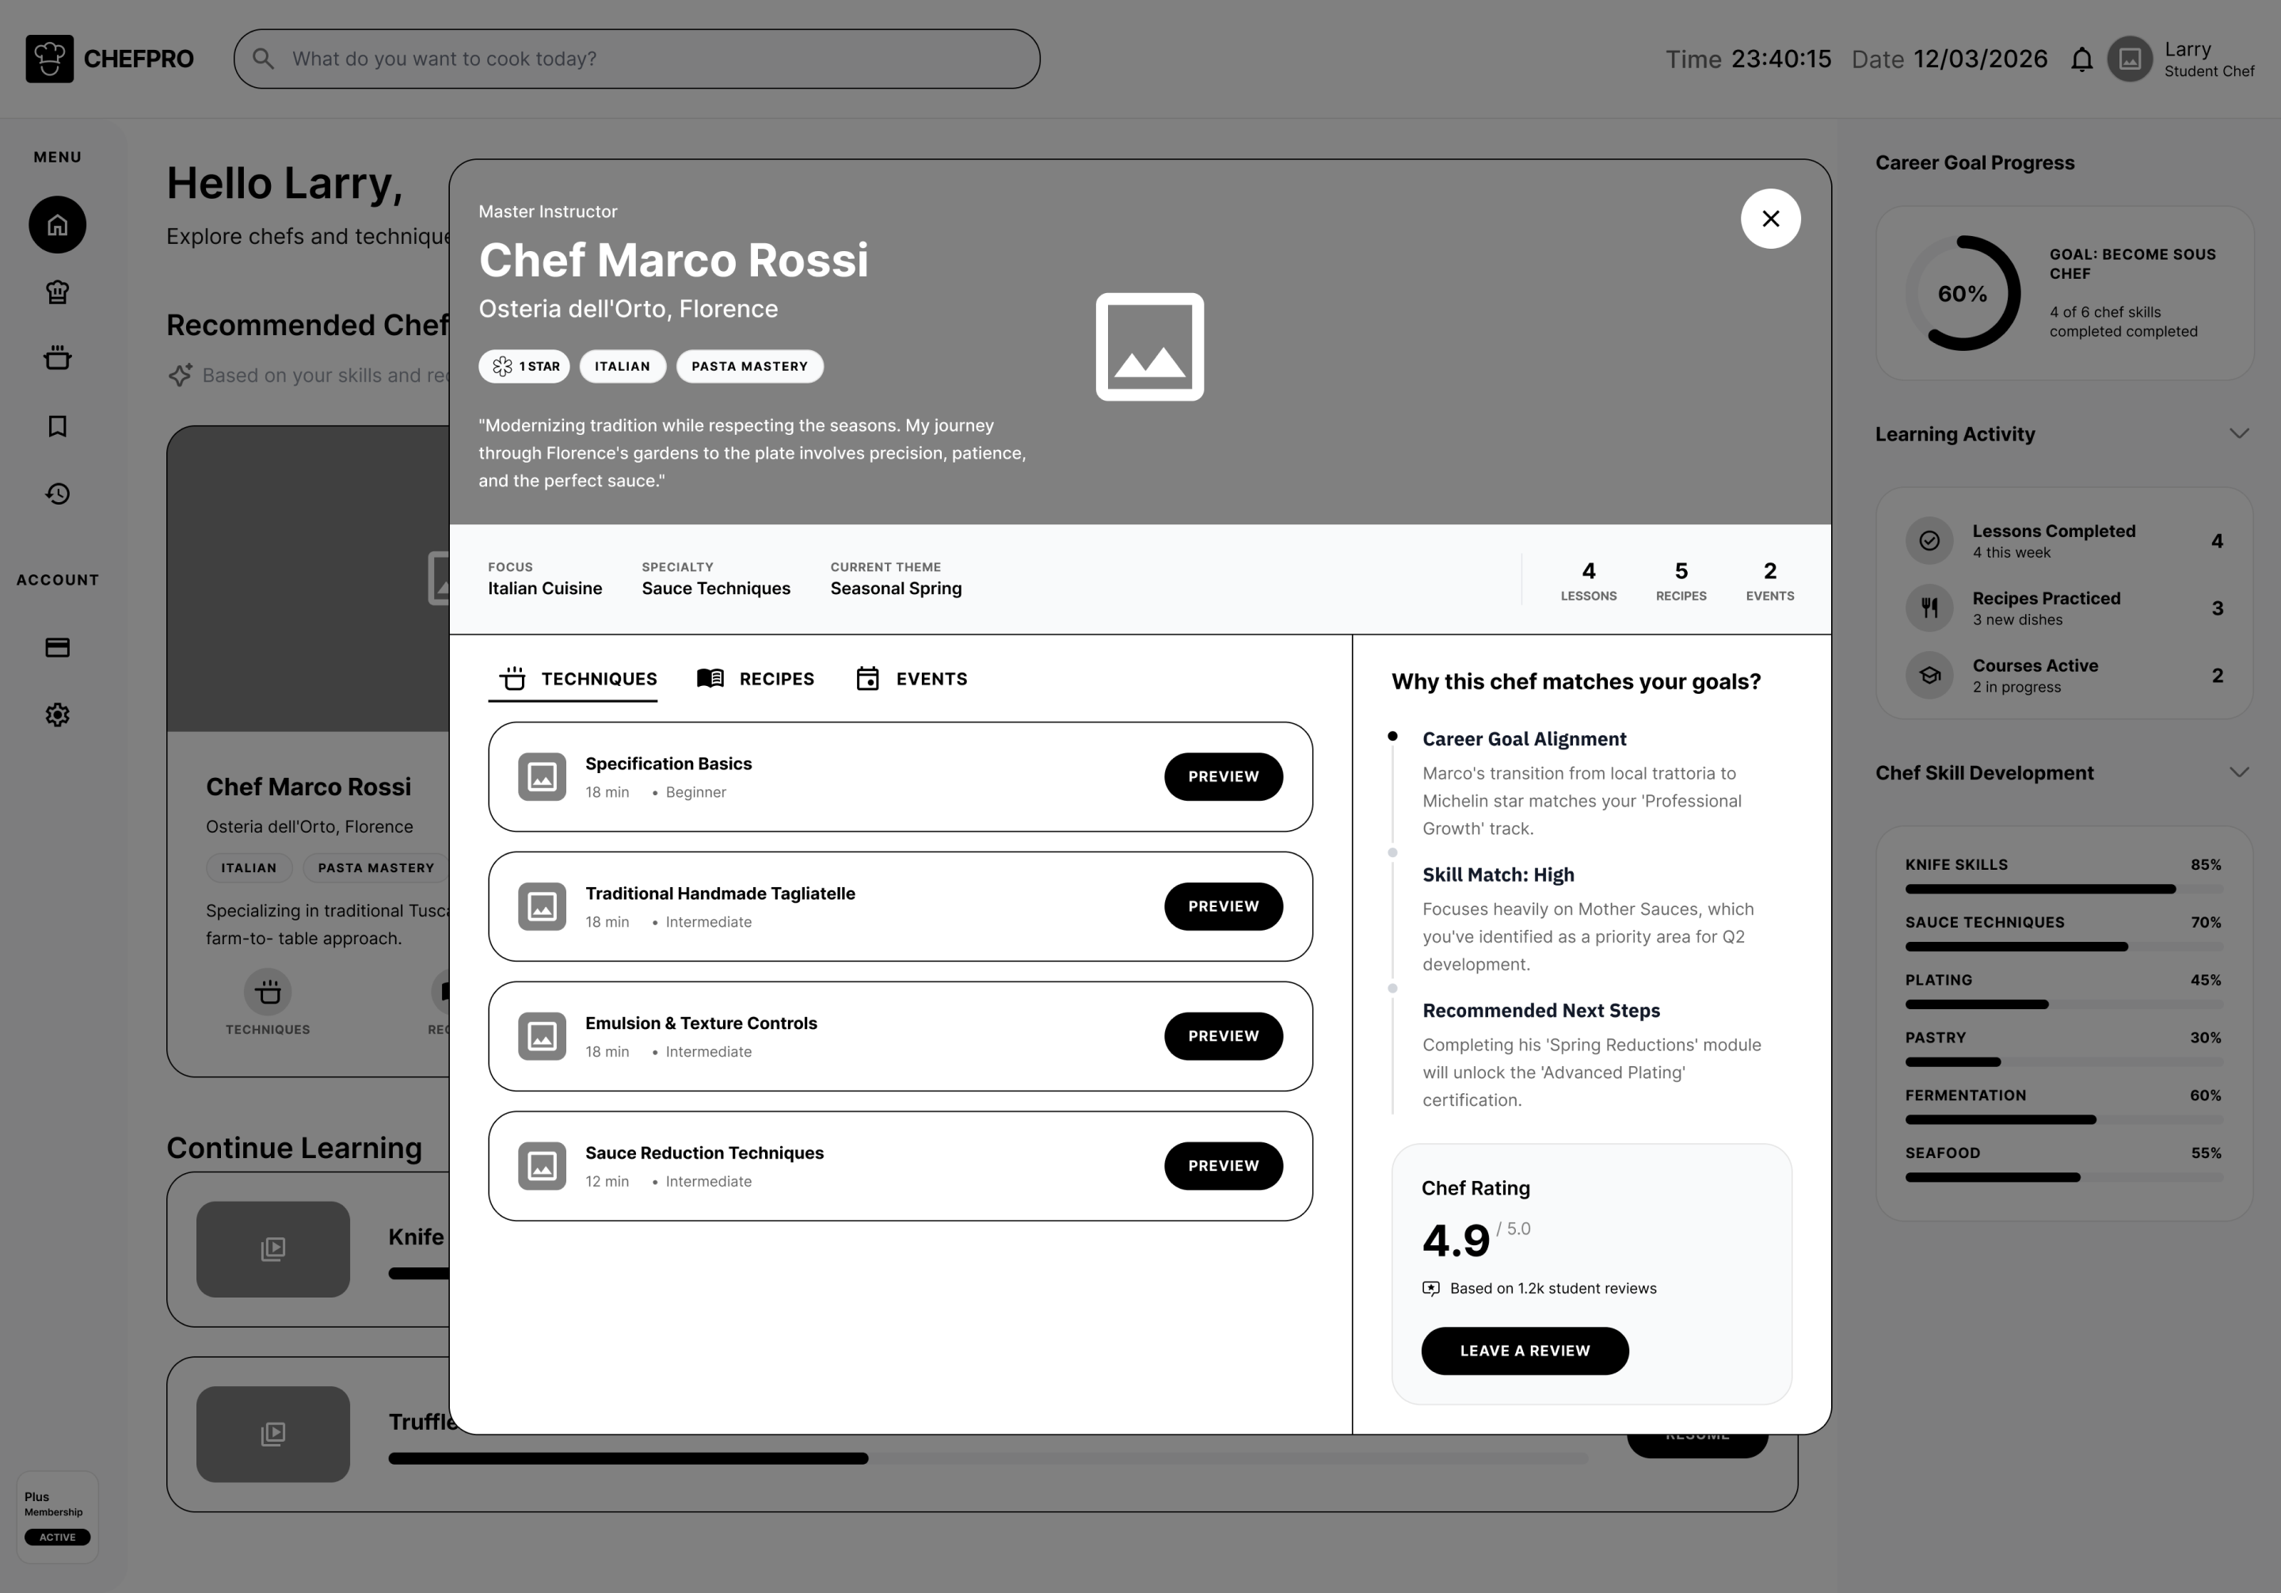Click the Specification Basics thumbnail

[543, 776]
